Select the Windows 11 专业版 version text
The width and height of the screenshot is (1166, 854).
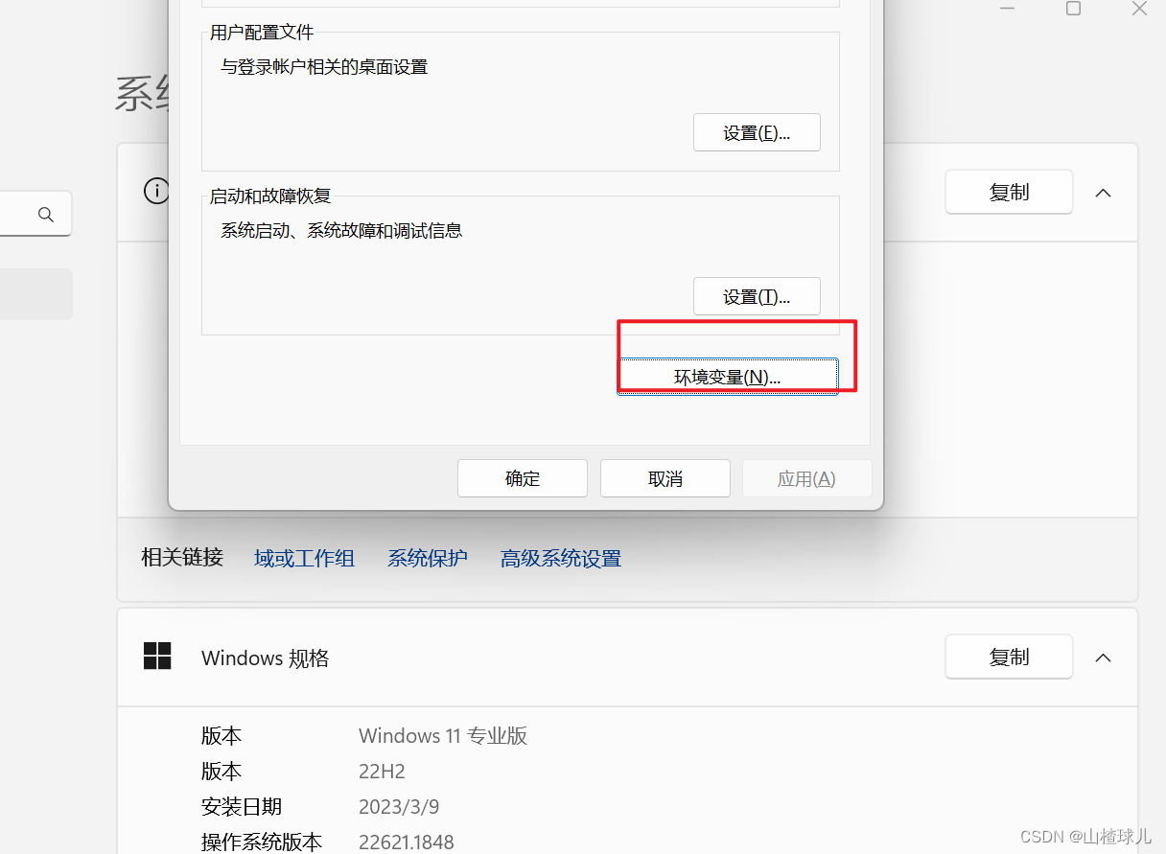point(442,735)
